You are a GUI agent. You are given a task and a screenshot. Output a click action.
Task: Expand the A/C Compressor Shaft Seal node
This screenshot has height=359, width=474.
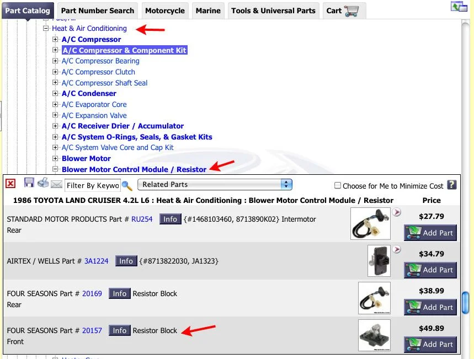point(55,83)
